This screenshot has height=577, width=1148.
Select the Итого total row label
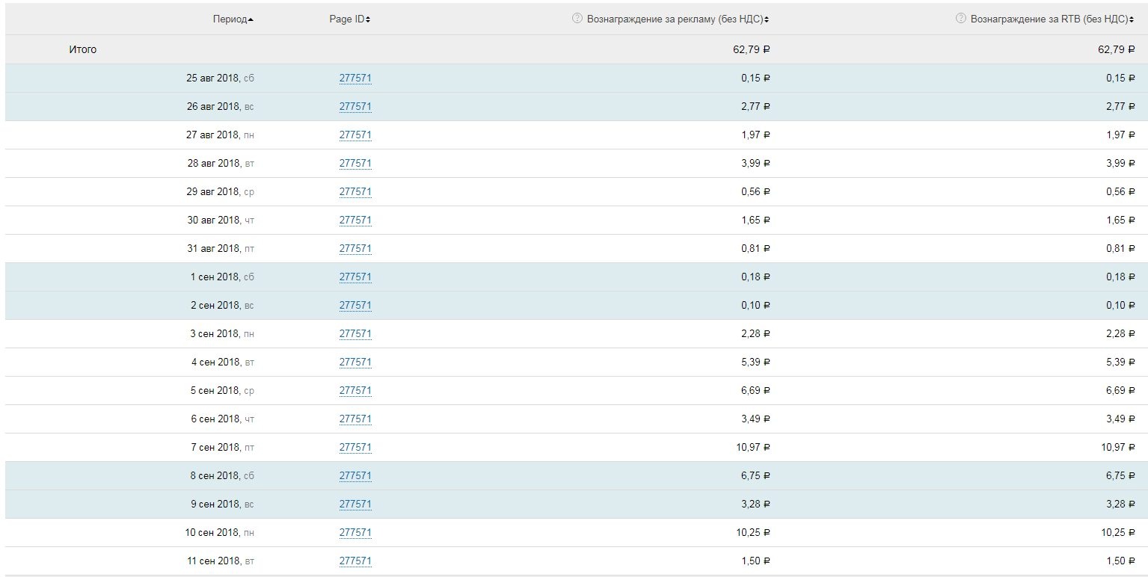click(83, 50)
